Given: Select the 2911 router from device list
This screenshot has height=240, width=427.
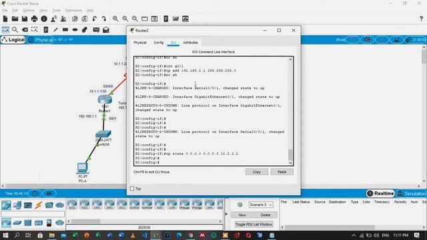Looking at the screenshot, I should point(122,205).
